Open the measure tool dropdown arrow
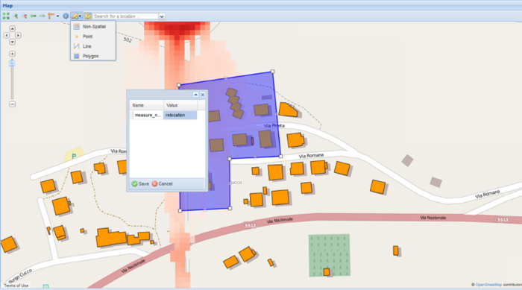The image size is (522, 290). click(x=57, y=16)
